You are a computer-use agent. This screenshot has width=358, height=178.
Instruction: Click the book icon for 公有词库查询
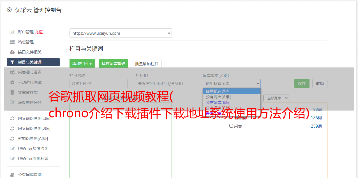[12, 175]
